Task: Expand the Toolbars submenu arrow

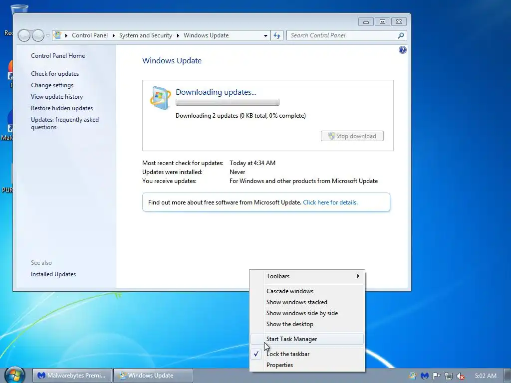Action: [x=358, y=276]
